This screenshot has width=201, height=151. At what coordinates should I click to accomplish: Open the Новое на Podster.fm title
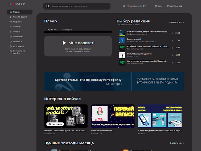pos(102,131)
